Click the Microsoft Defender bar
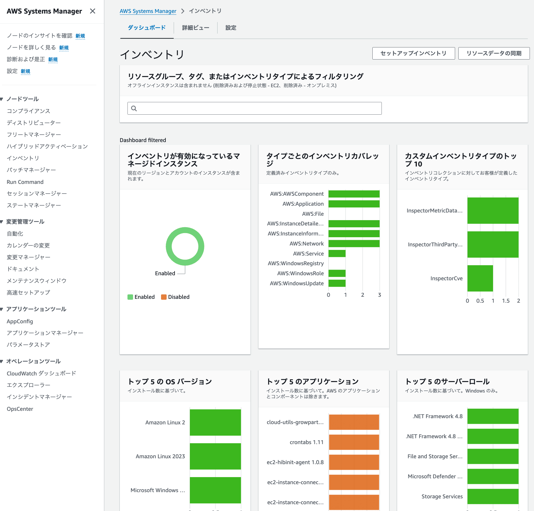This screenshot has width=534, height=511. pos(493,476)
